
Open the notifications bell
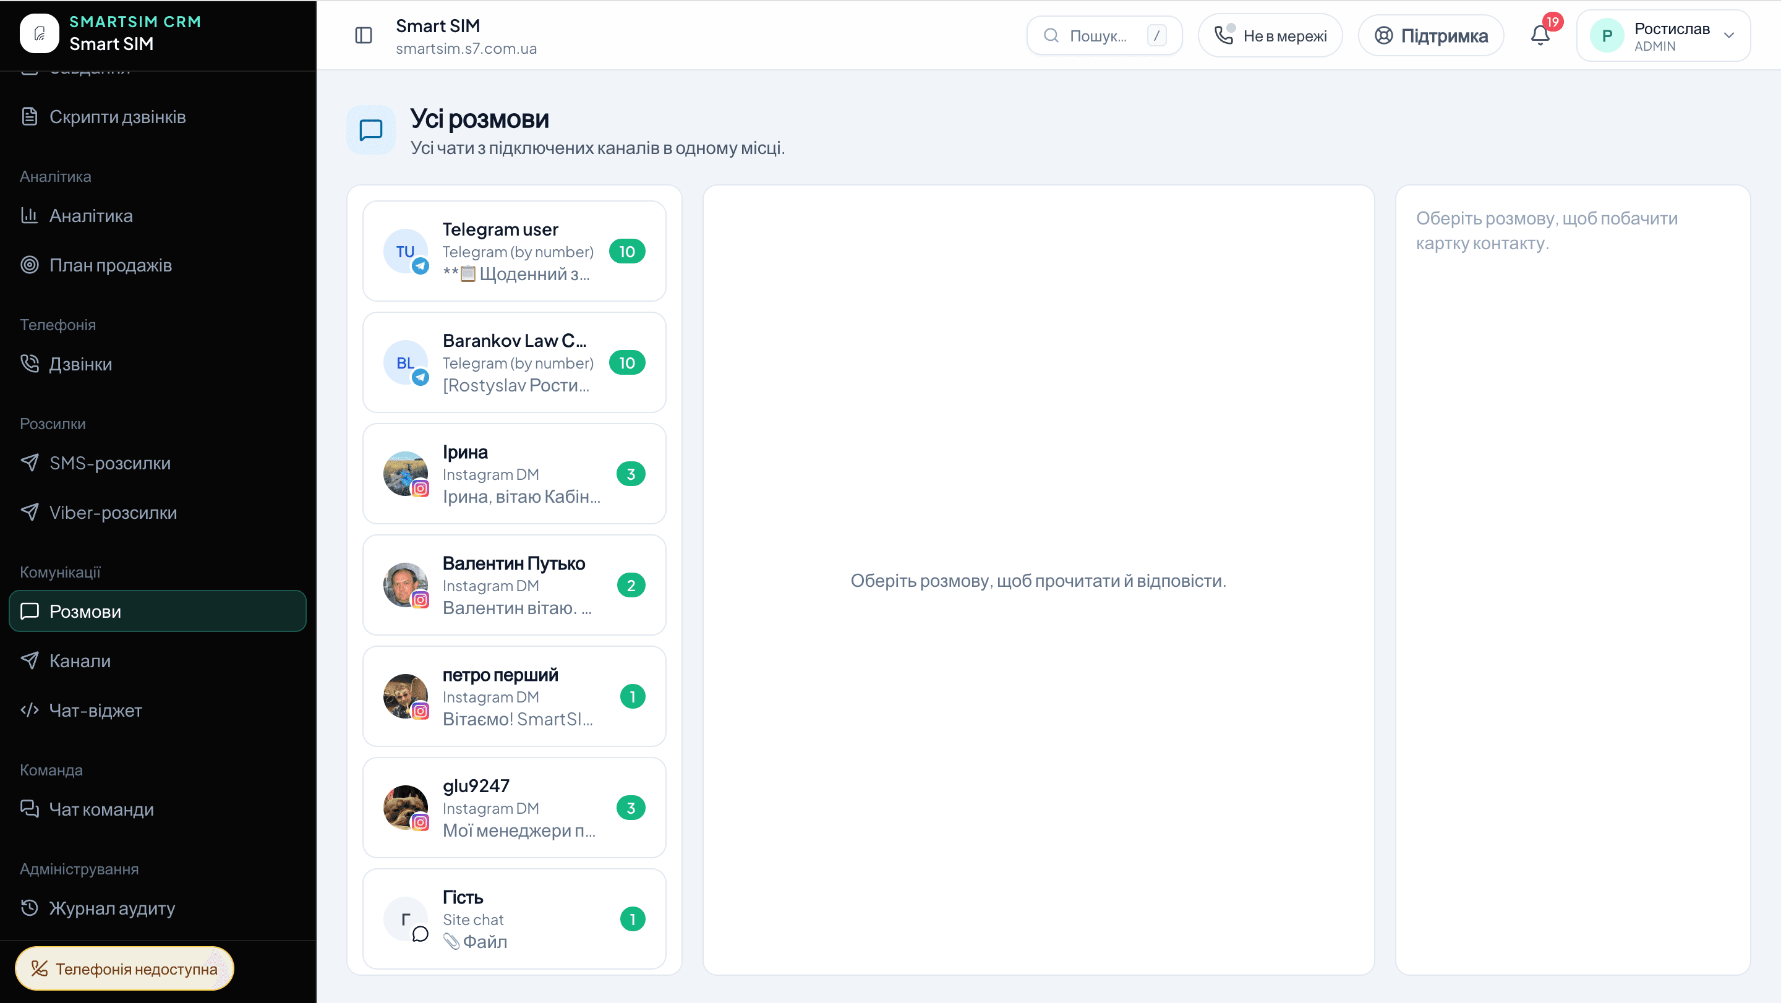(1540, 35)
